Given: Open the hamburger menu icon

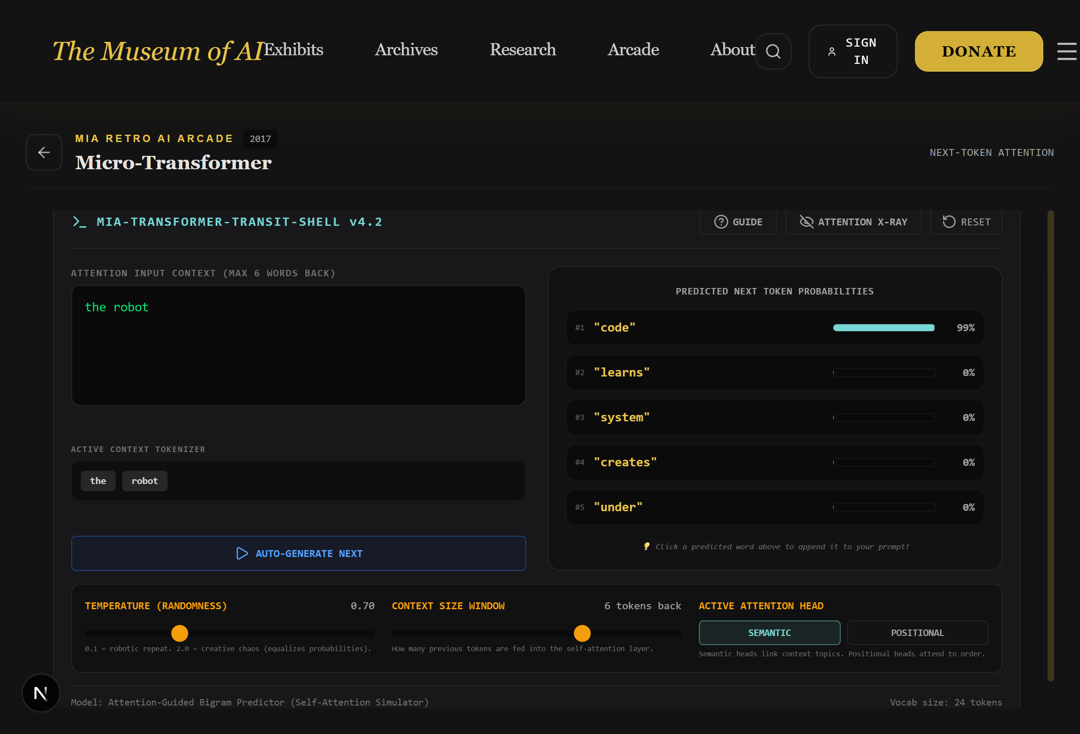Looking at the screenshot, I should click(1067, 51).
